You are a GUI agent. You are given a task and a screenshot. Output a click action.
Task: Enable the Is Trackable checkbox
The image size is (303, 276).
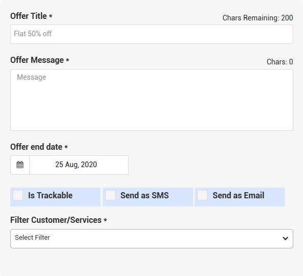click(18, 195)
